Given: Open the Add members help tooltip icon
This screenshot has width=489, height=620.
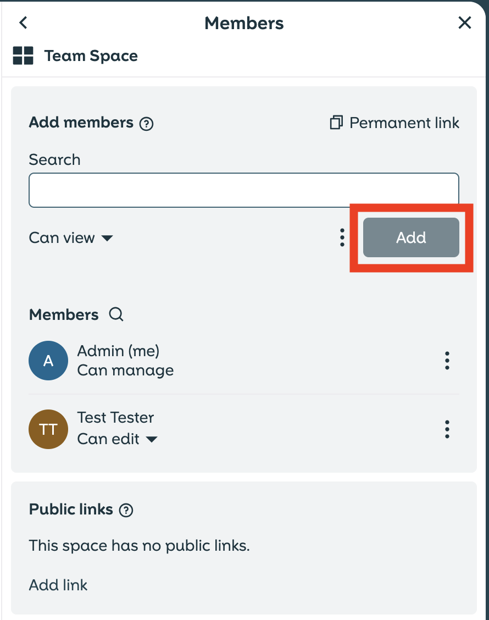Looking at the screenshot, I should pos(147,123).
